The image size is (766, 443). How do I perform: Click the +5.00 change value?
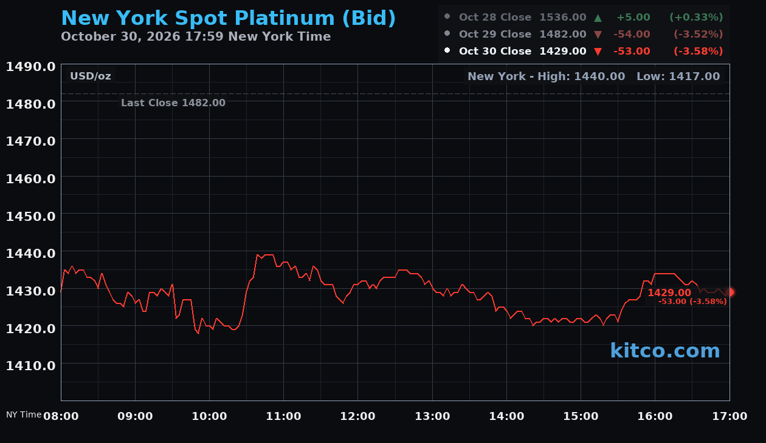tap(633, 17)
